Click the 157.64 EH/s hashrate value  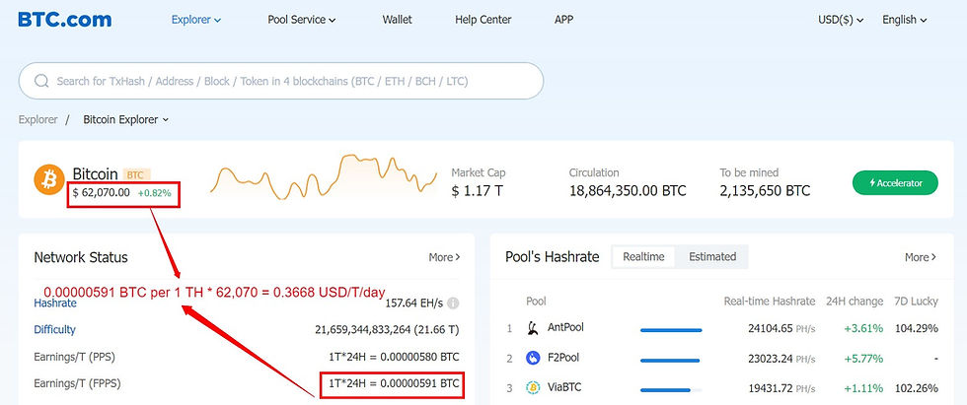[413, 304]
